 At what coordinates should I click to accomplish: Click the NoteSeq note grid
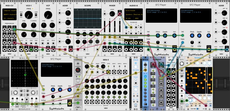(199, 81)
